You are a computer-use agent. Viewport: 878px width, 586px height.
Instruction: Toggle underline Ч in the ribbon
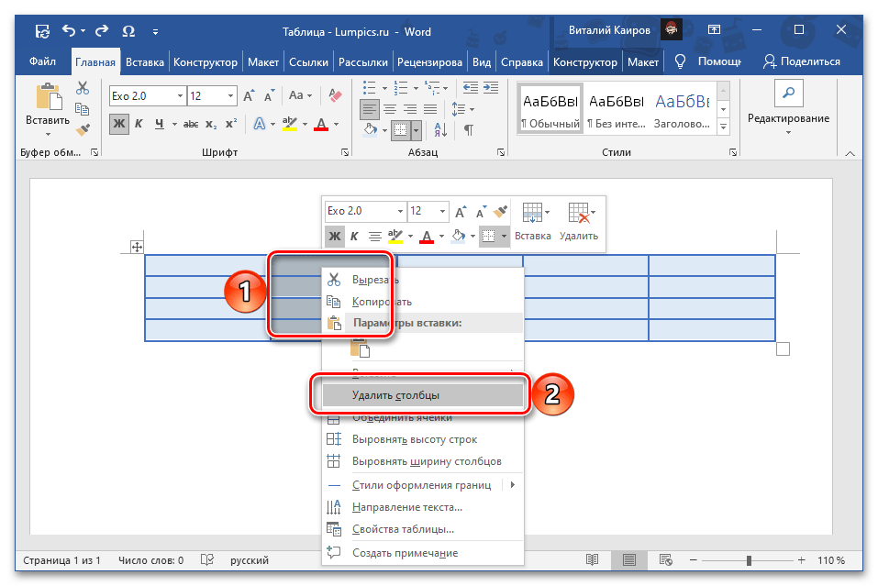pos(160,124)
